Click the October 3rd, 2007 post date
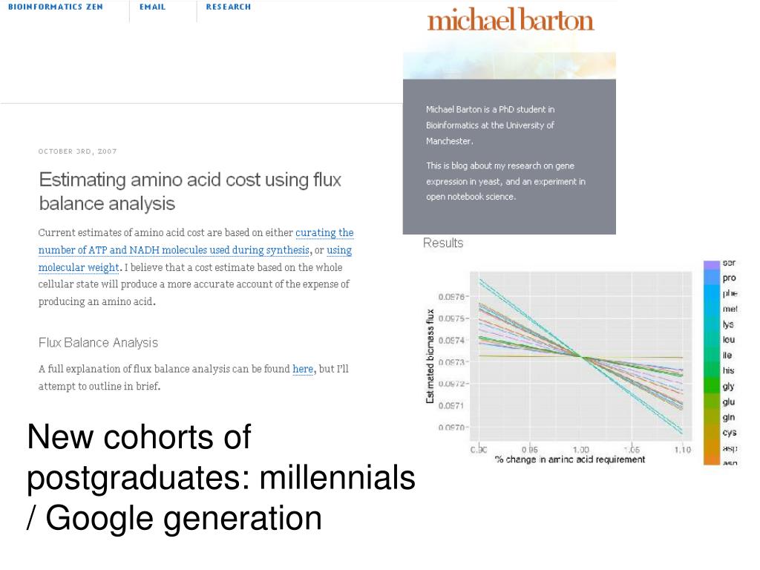Screen dimensions: 760x570 77,151
